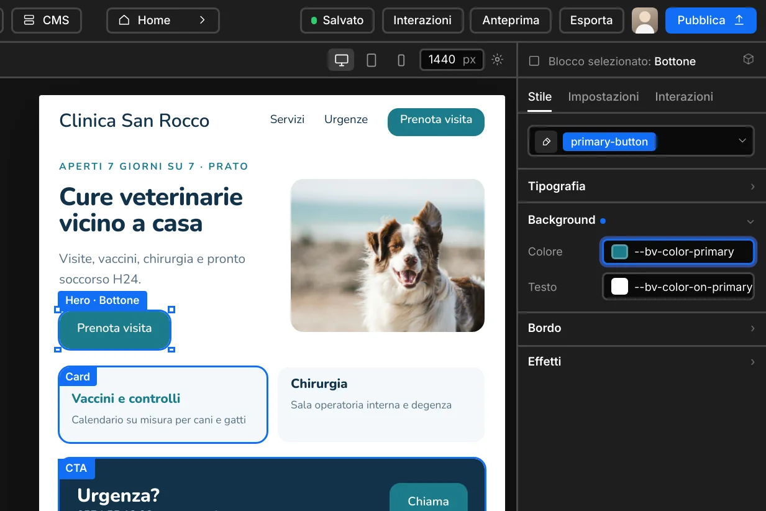
Task: Click the teal --bv-color-primary swatch
Action: pos(619,252)
